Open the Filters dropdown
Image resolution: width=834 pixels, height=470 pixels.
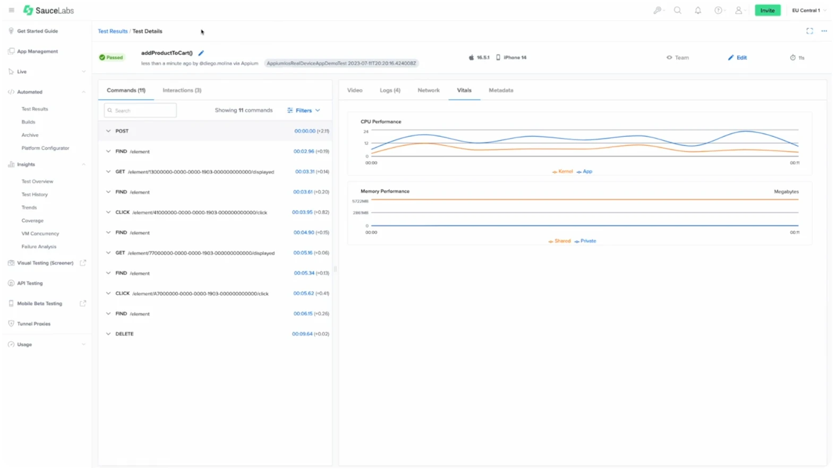304,110
